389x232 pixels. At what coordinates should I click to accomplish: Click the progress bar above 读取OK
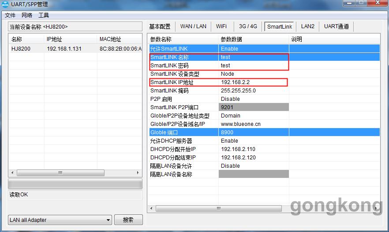click(x=75, y=184)
